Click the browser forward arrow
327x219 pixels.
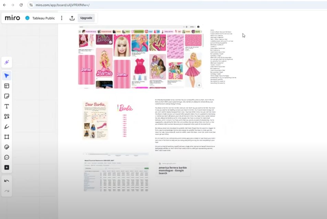tap(13, 5)
